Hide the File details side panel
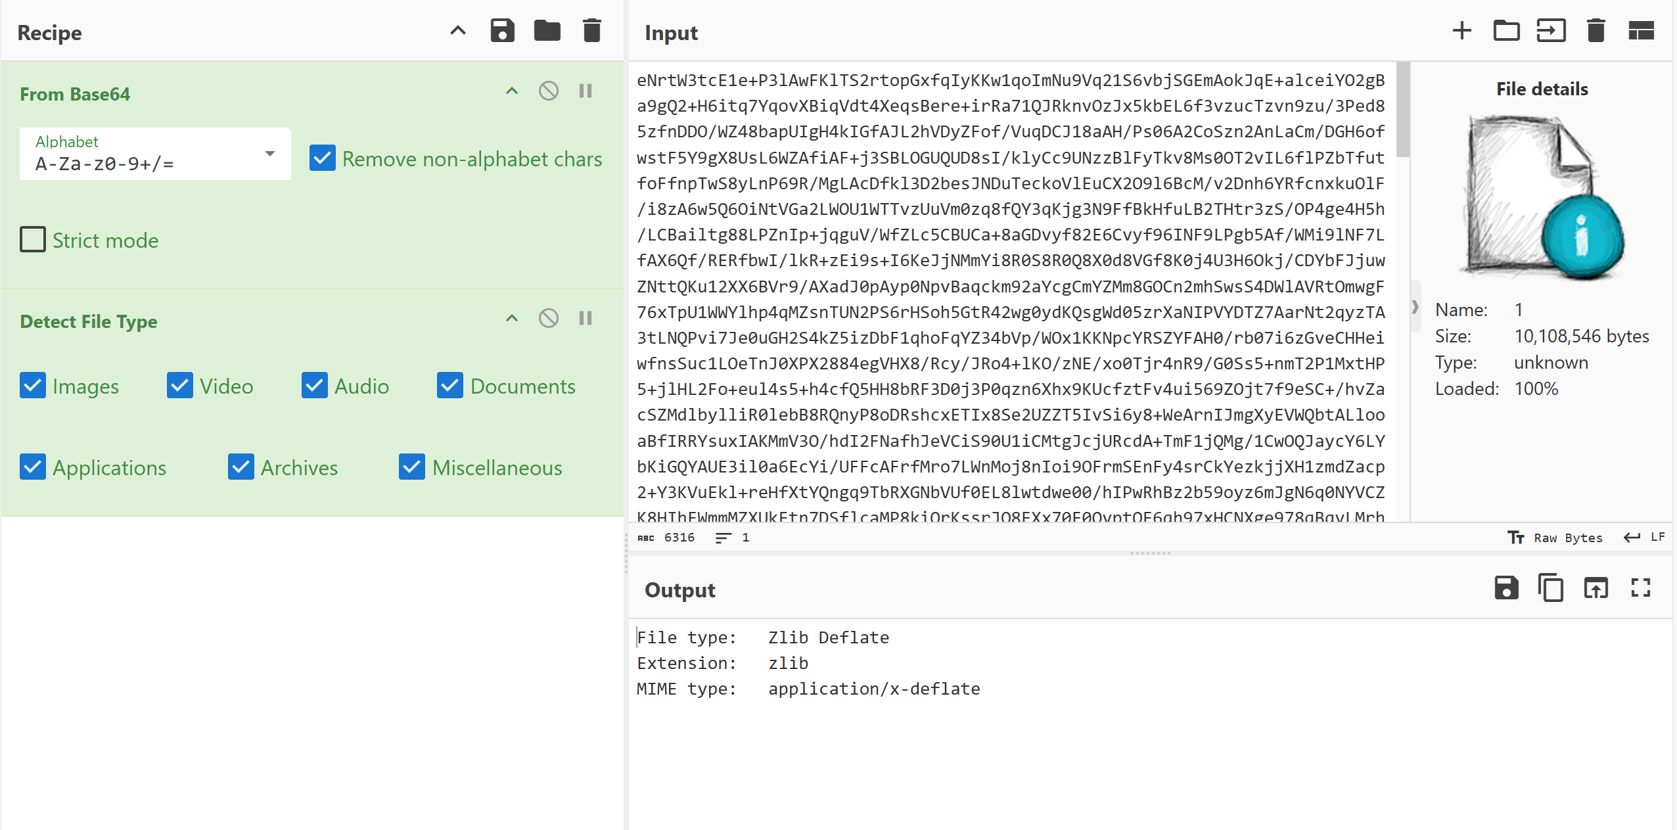 click(1415, 307)
